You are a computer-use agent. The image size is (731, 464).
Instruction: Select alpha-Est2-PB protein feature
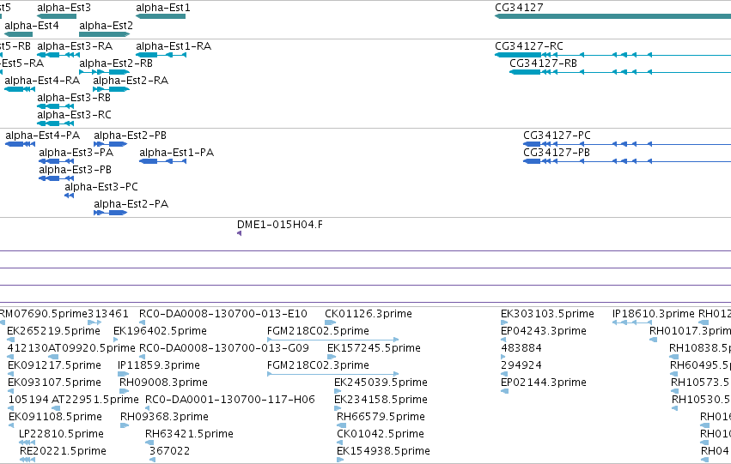coord(111,144)
